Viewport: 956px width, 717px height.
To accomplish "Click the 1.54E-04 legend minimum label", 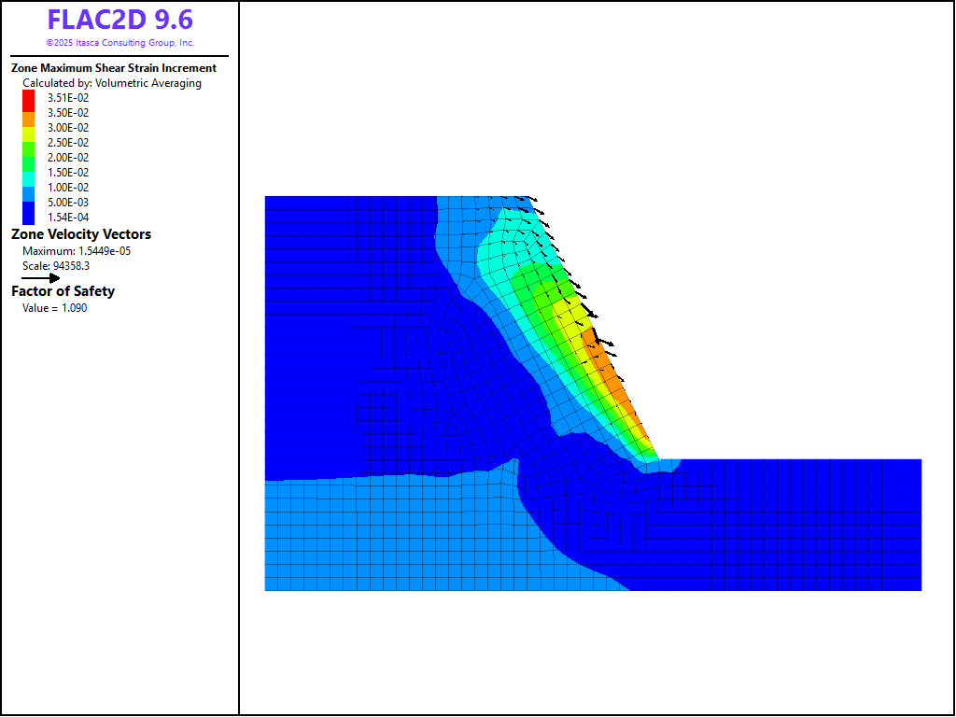I will tap(68, 218).
